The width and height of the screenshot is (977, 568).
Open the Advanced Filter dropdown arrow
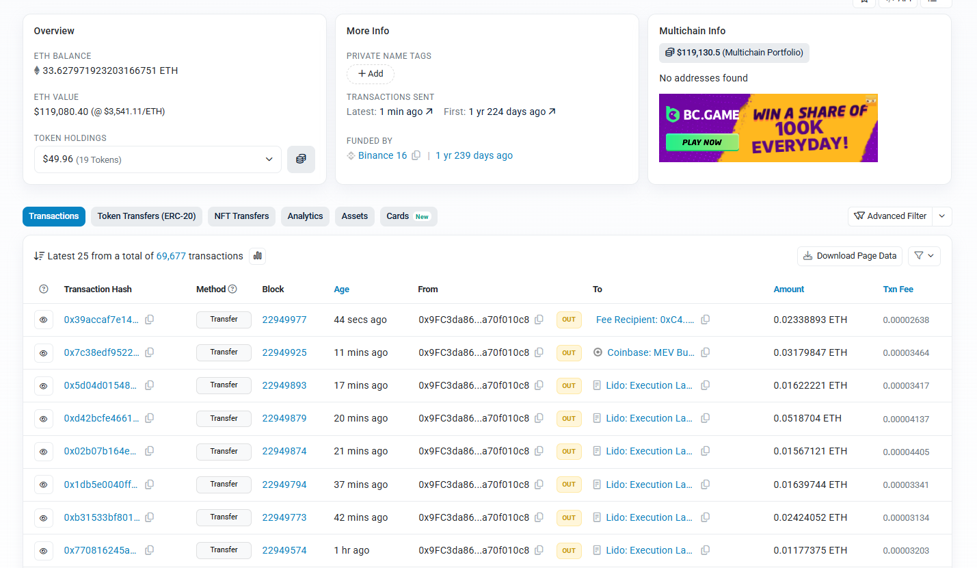tap(942, 216)
